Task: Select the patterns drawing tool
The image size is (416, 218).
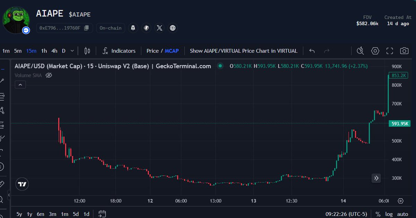Action: [2, 111]
